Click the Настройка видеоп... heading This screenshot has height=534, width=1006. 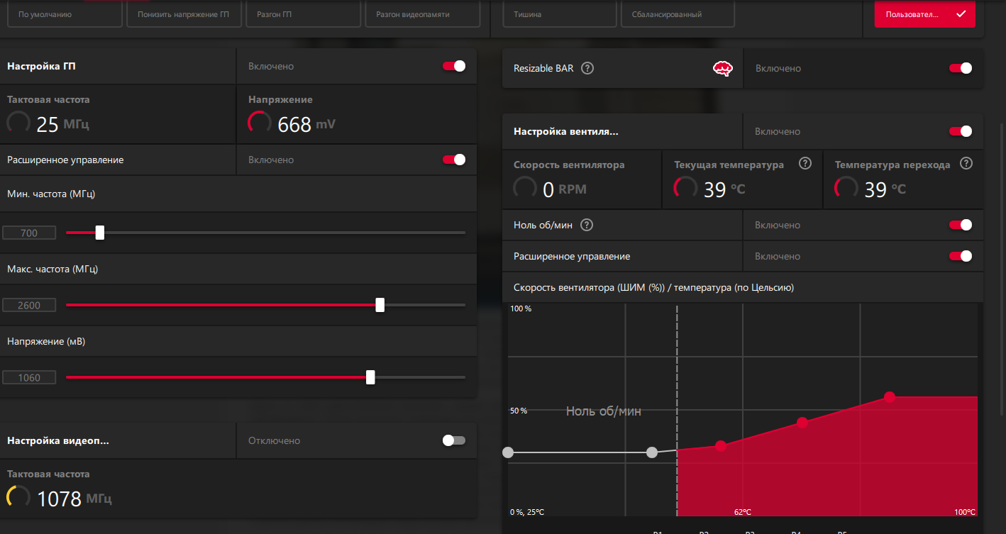pos(58,440)
